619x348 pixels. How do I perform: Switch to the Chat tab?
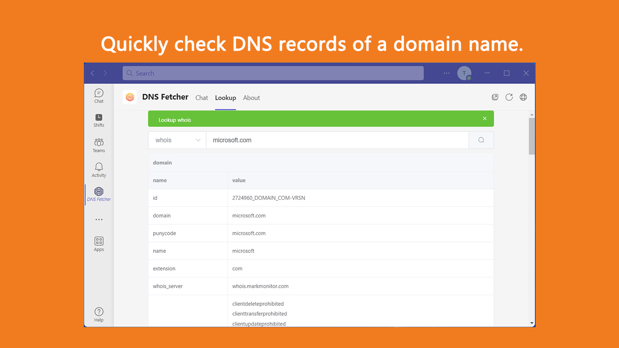202,97
